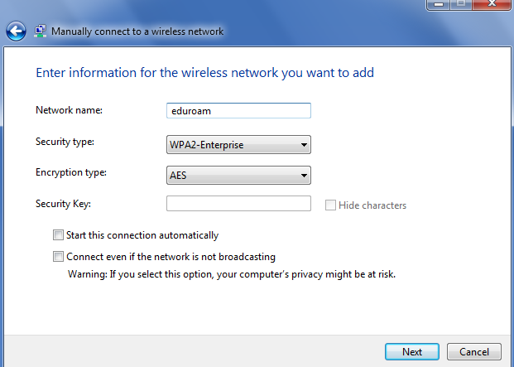Click inside the Security Key text box
The height and width of the screenshot is (367, 514).
pos(238,204)
